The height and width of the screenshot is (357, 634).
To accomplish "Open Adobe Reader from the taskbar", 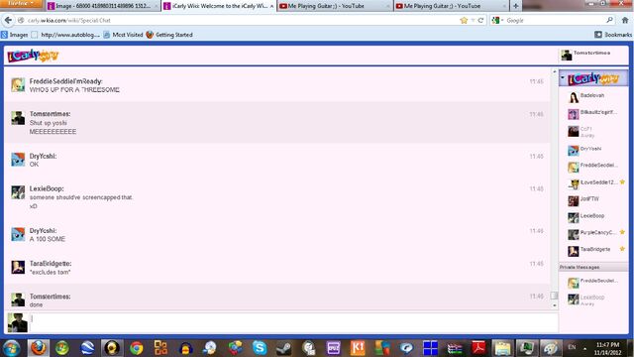I will tap(478, 348).
